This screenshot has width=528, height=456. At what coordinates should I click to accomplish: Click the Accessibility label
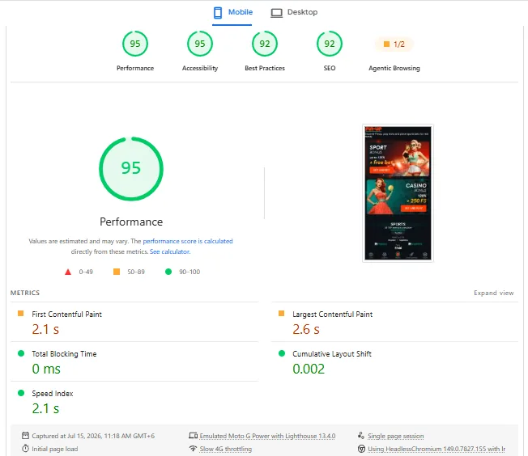200,68
